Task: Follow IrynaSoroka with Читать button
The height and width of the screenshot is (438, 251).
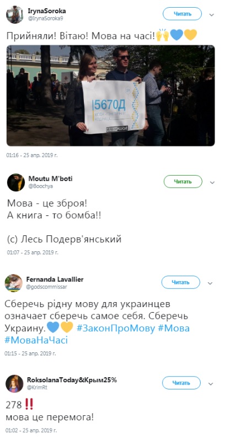Action: point(183,14)
